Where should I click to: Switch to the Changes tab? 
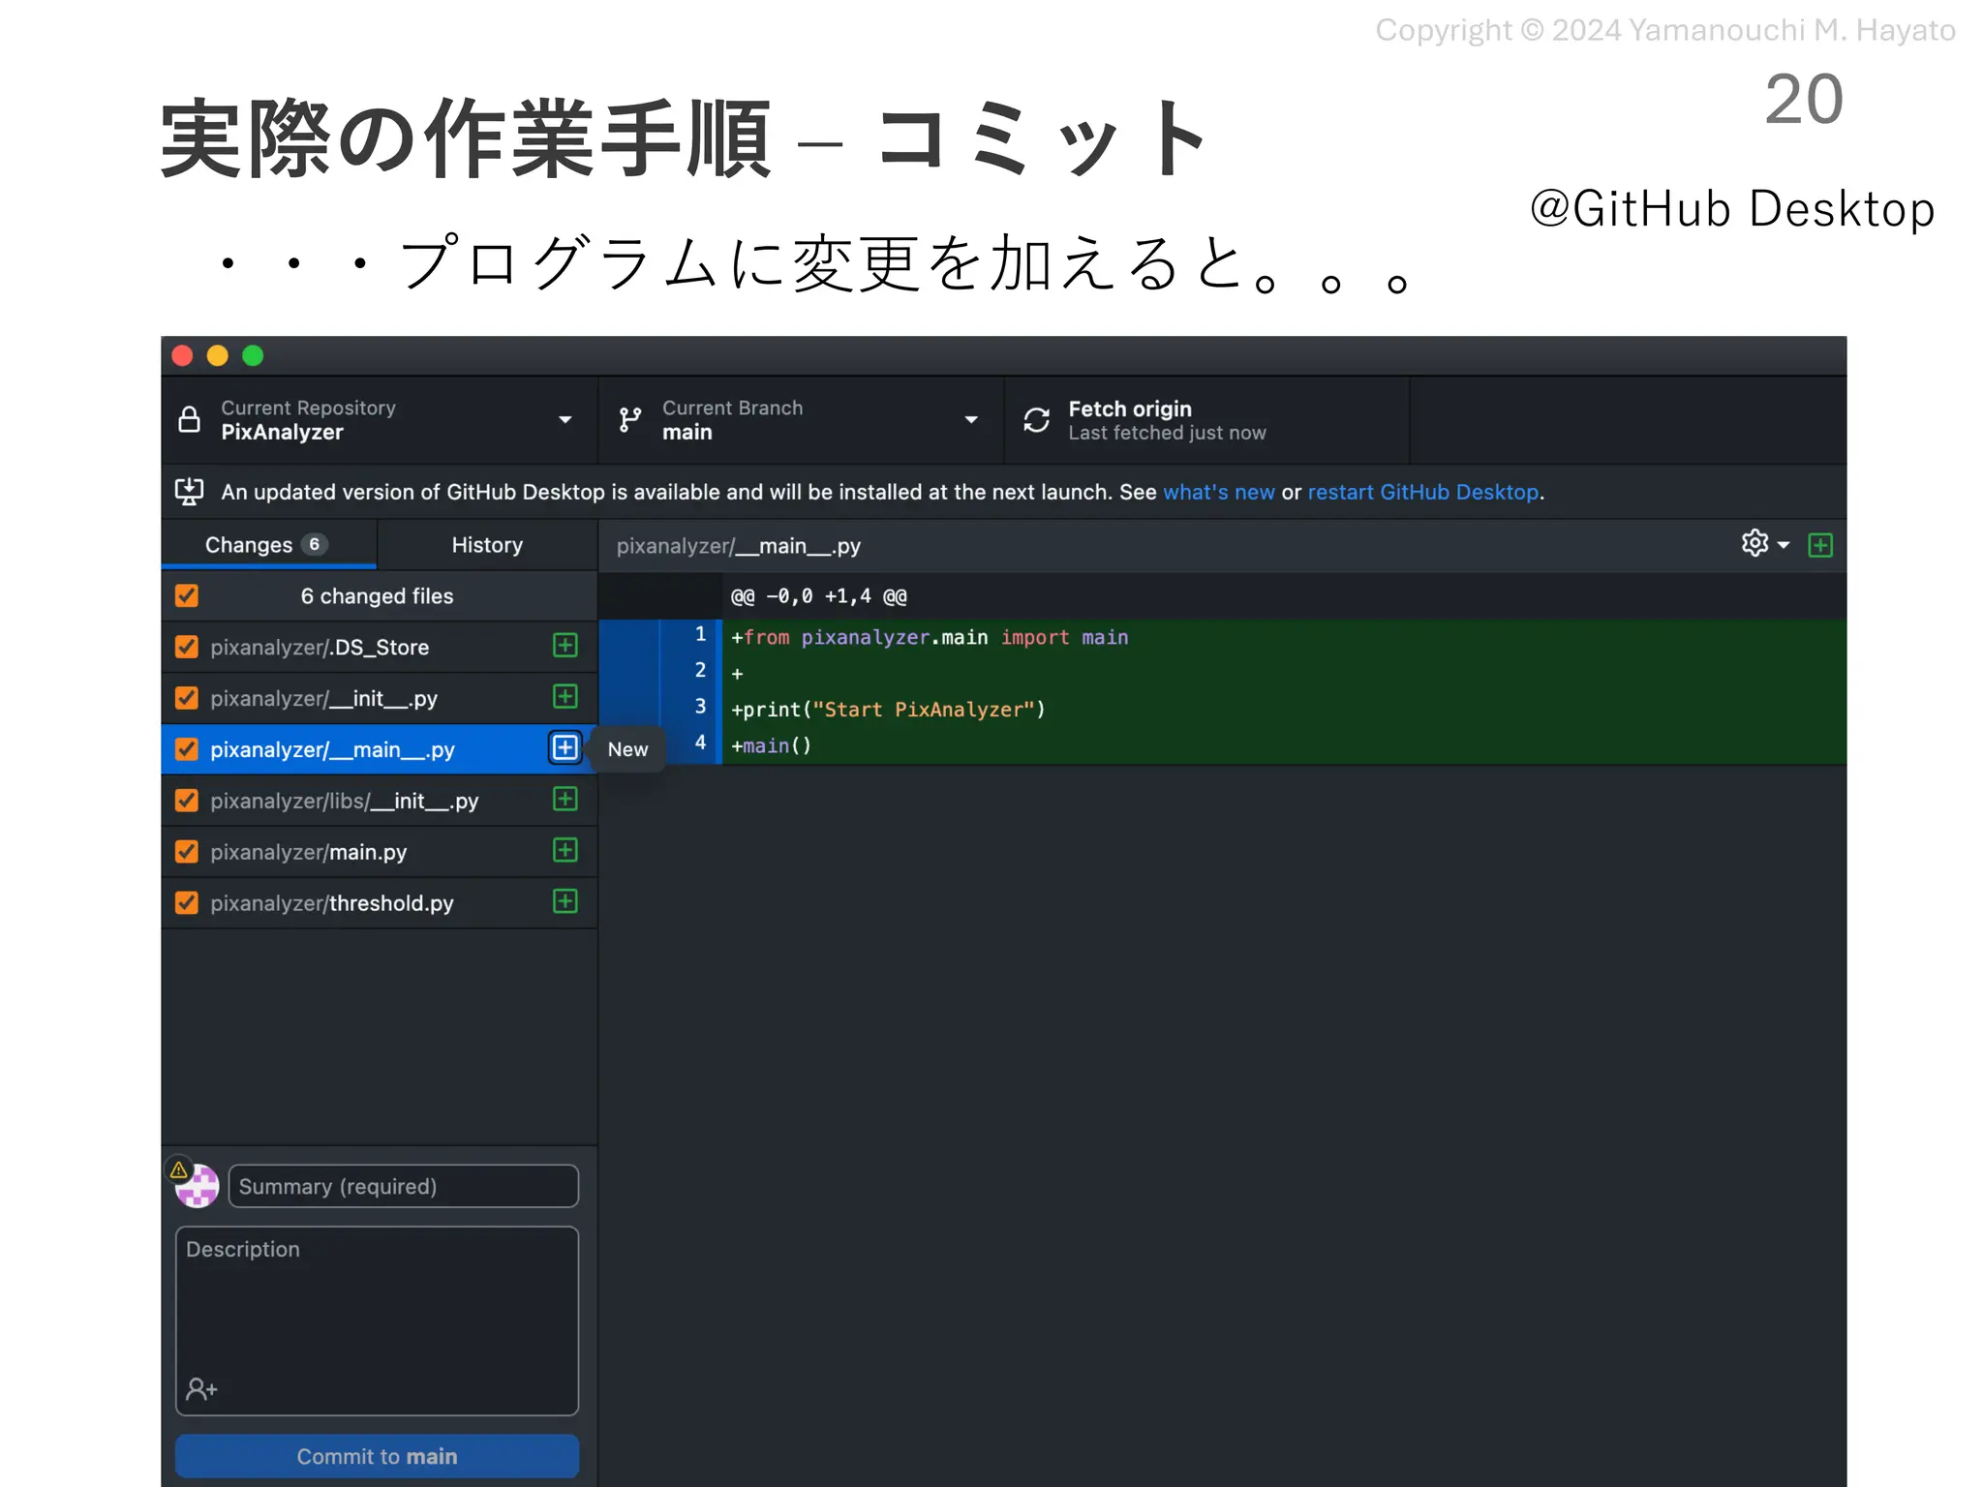(x=268, y=545)
